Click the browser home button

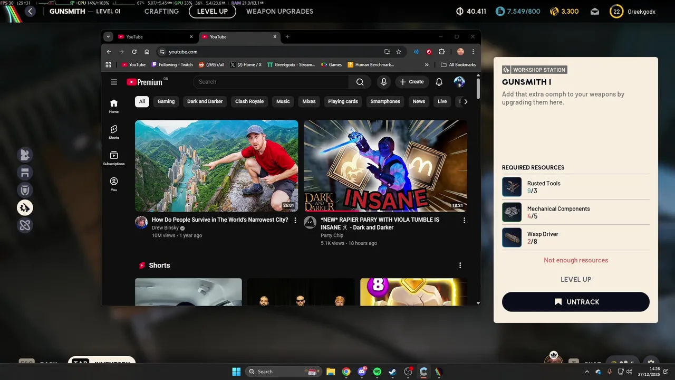147,52
